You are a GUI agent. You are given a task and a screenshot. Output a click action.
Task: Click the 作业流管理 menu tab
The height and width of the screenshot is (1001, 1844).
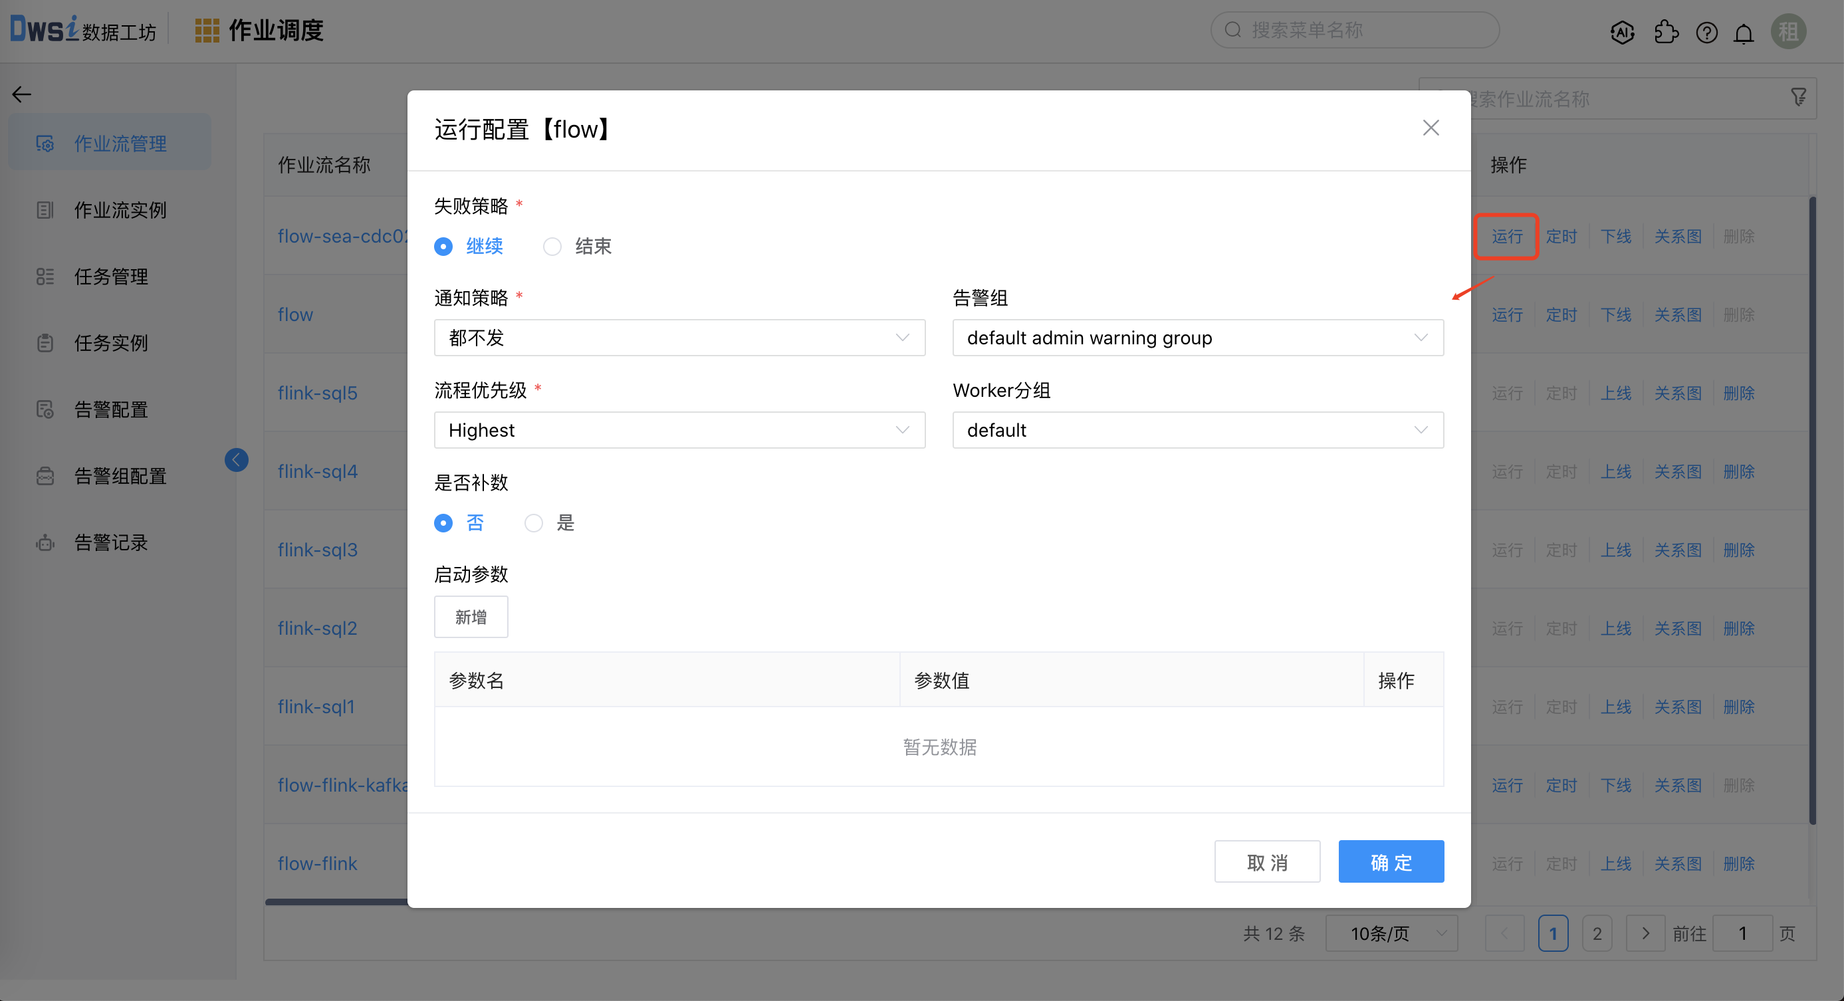pos(121,143)
